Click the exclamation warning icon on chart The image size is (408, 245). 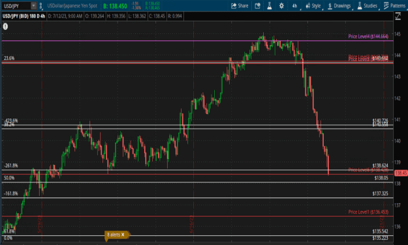pos(5,26)
